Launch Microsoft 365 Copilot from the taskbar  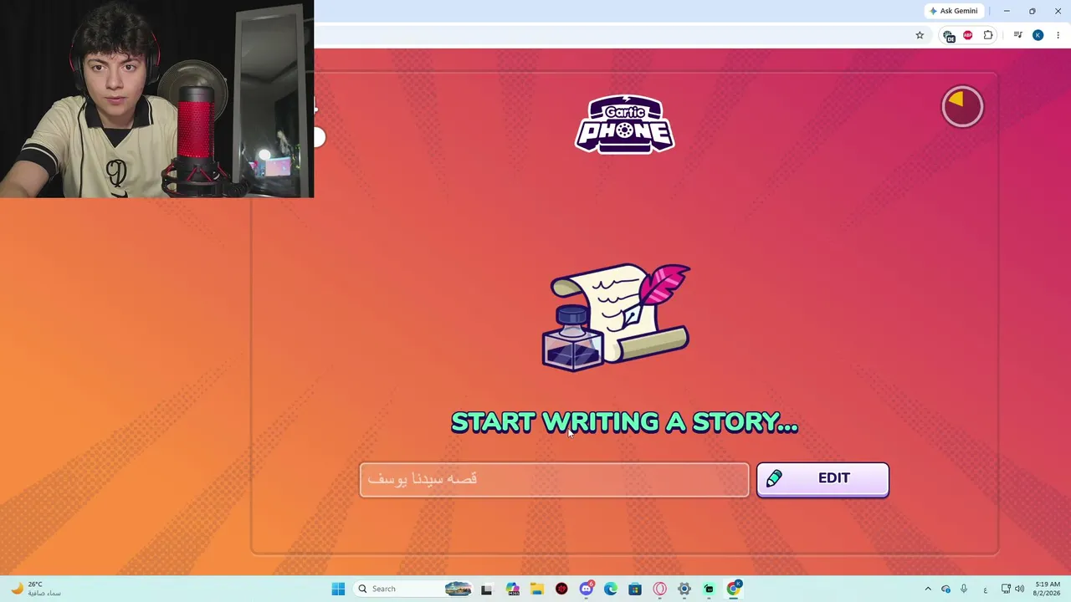pyautogui.click(x=512, y=589)
